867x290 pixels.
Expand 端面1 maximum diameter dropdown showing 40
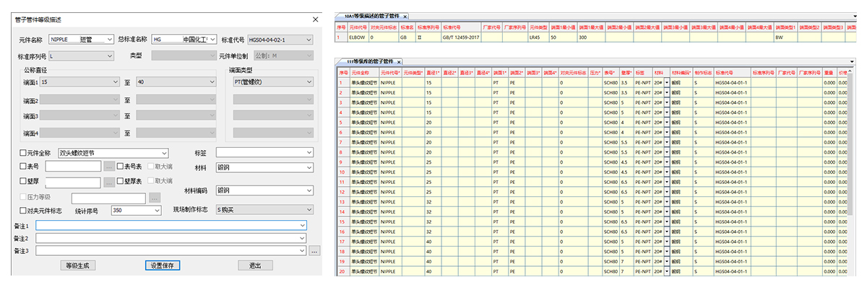click(176, 82)
